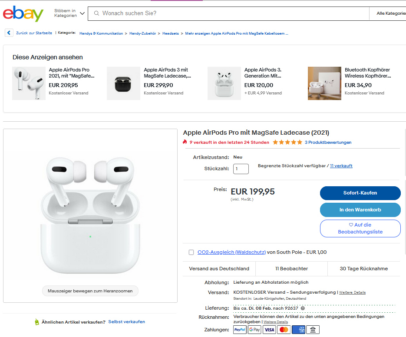Click the Mastercard payment icon

pyautogui.click(x=284, y=330)
